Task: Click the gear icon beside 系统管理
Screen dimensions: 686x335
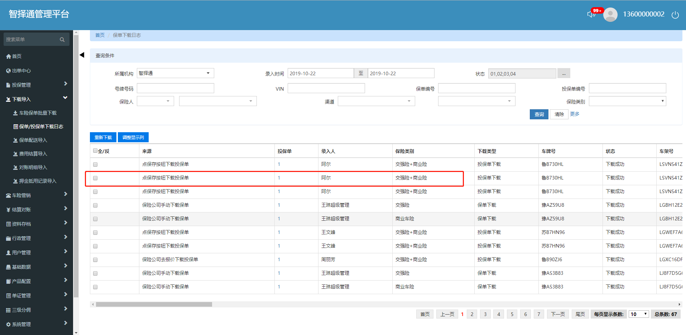Action: tap(9, 324)
